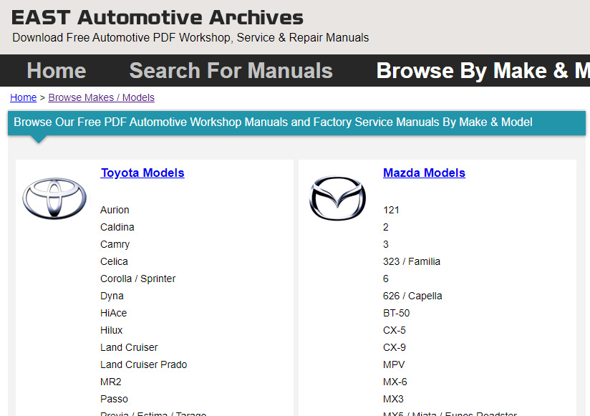Image resolution: width=590 pixels, height=416 pixels.
Task: Select Caldina in Toyota list
Action: coord(117,227)
